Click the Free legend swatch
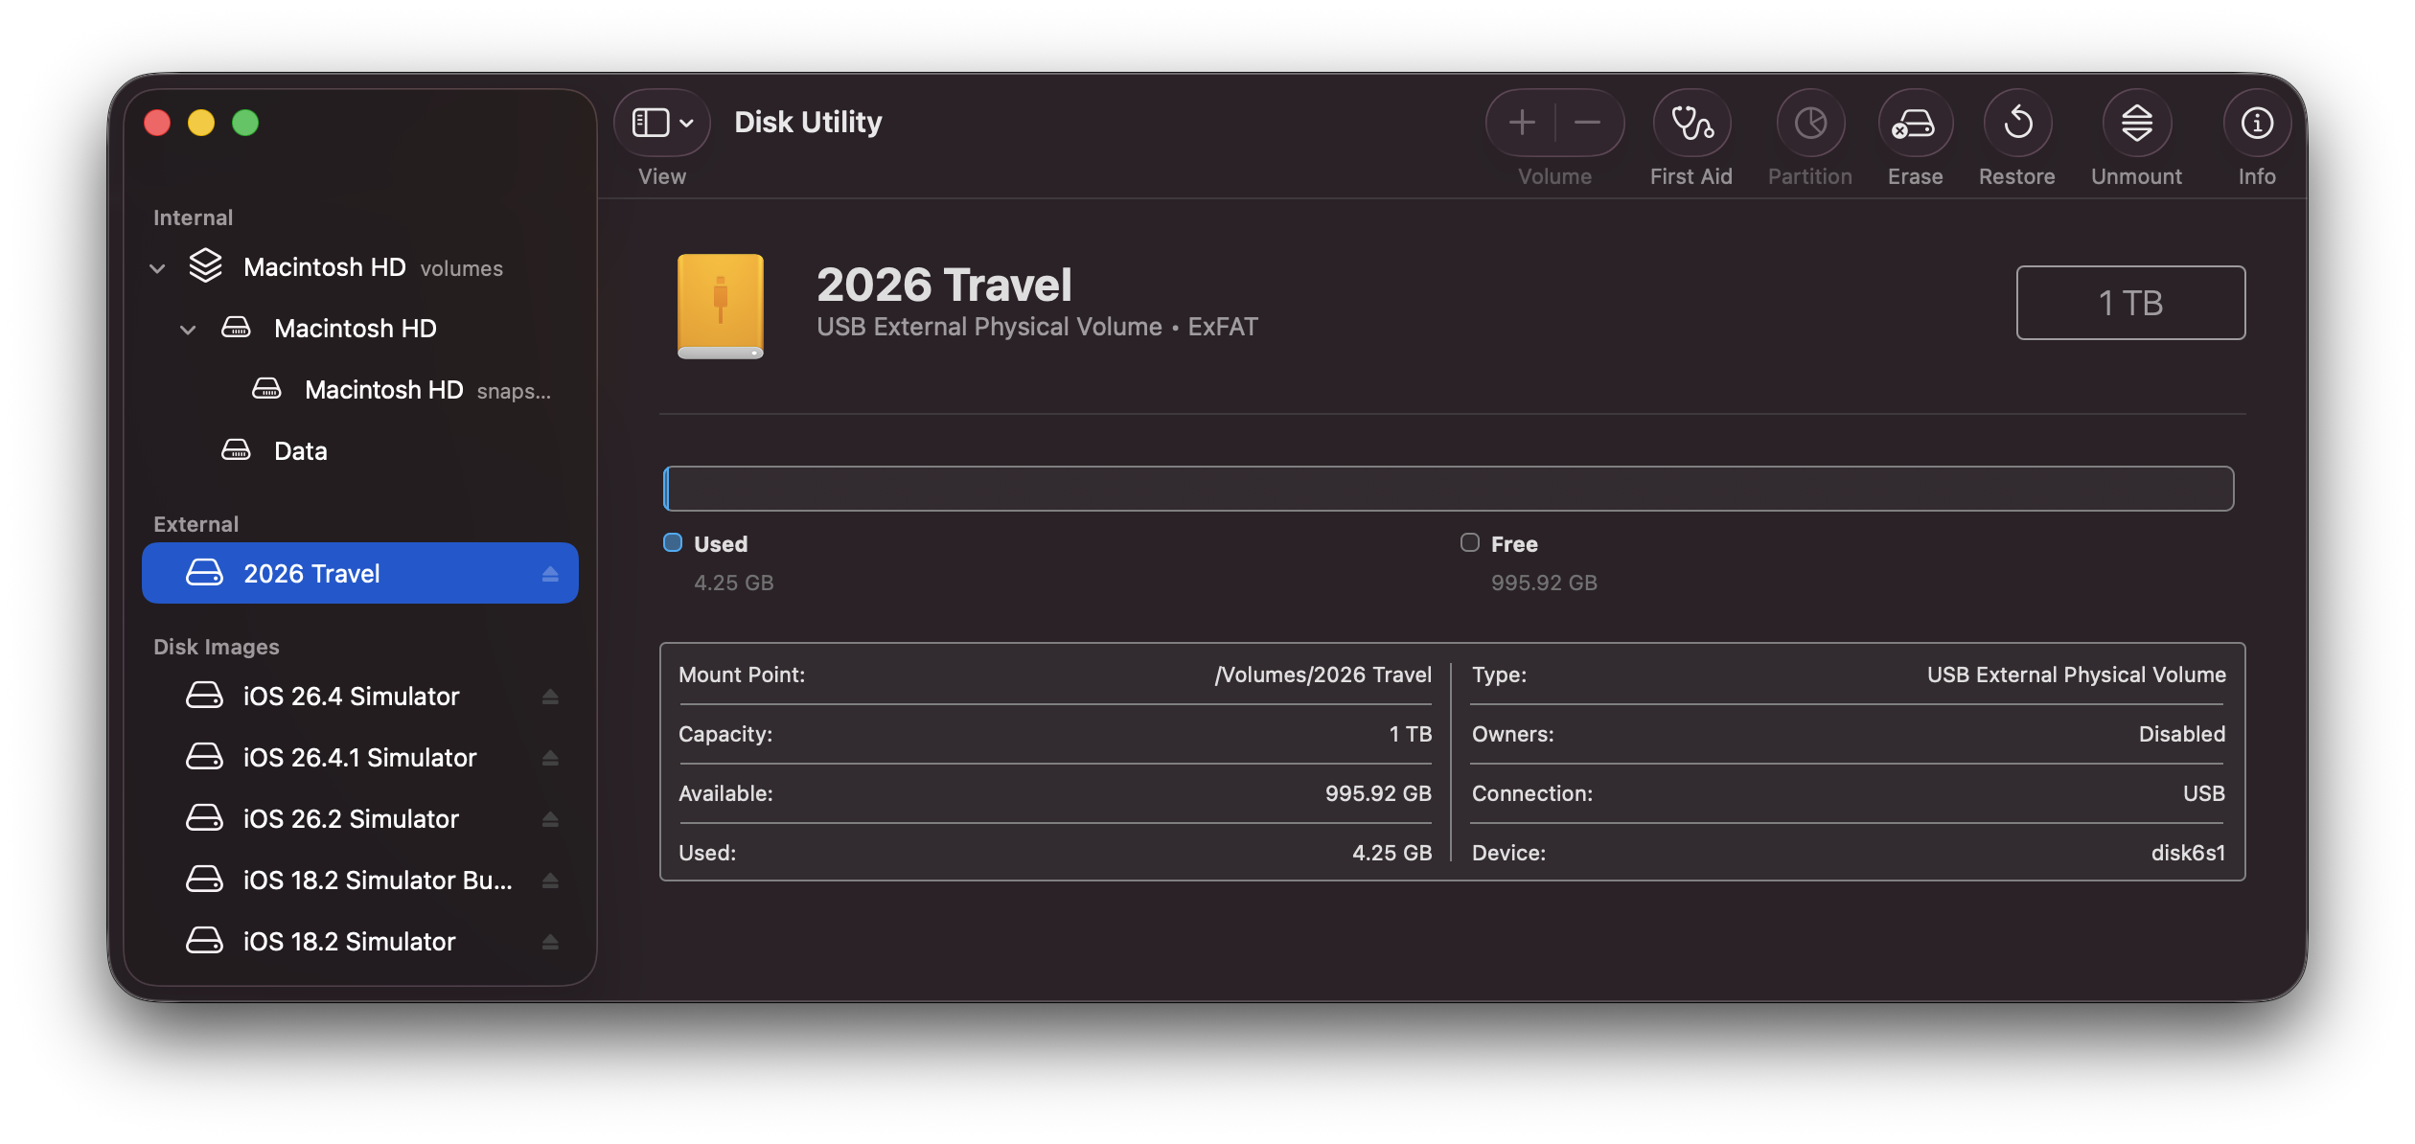The height and width of the screenshot is (1144, 2415). pyautogui.click(x=1470, y=542)
